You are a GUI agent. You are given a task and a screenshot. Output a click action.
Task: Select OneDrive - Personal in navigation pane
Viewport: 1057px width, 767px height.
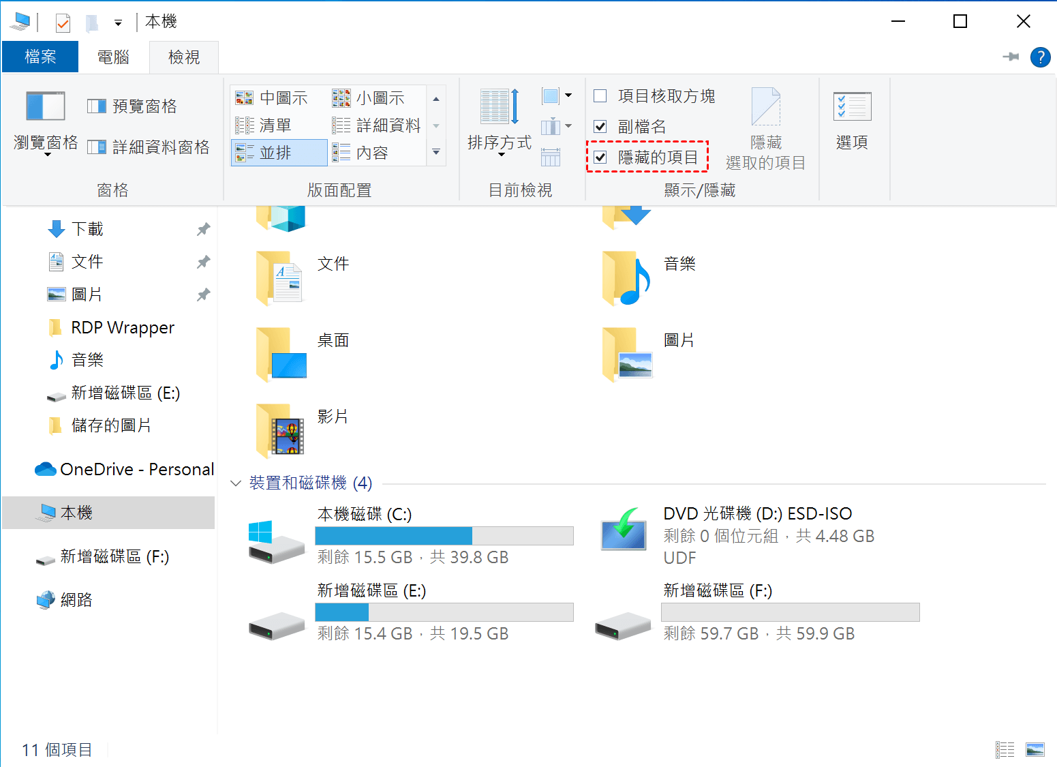pos(124,469)
